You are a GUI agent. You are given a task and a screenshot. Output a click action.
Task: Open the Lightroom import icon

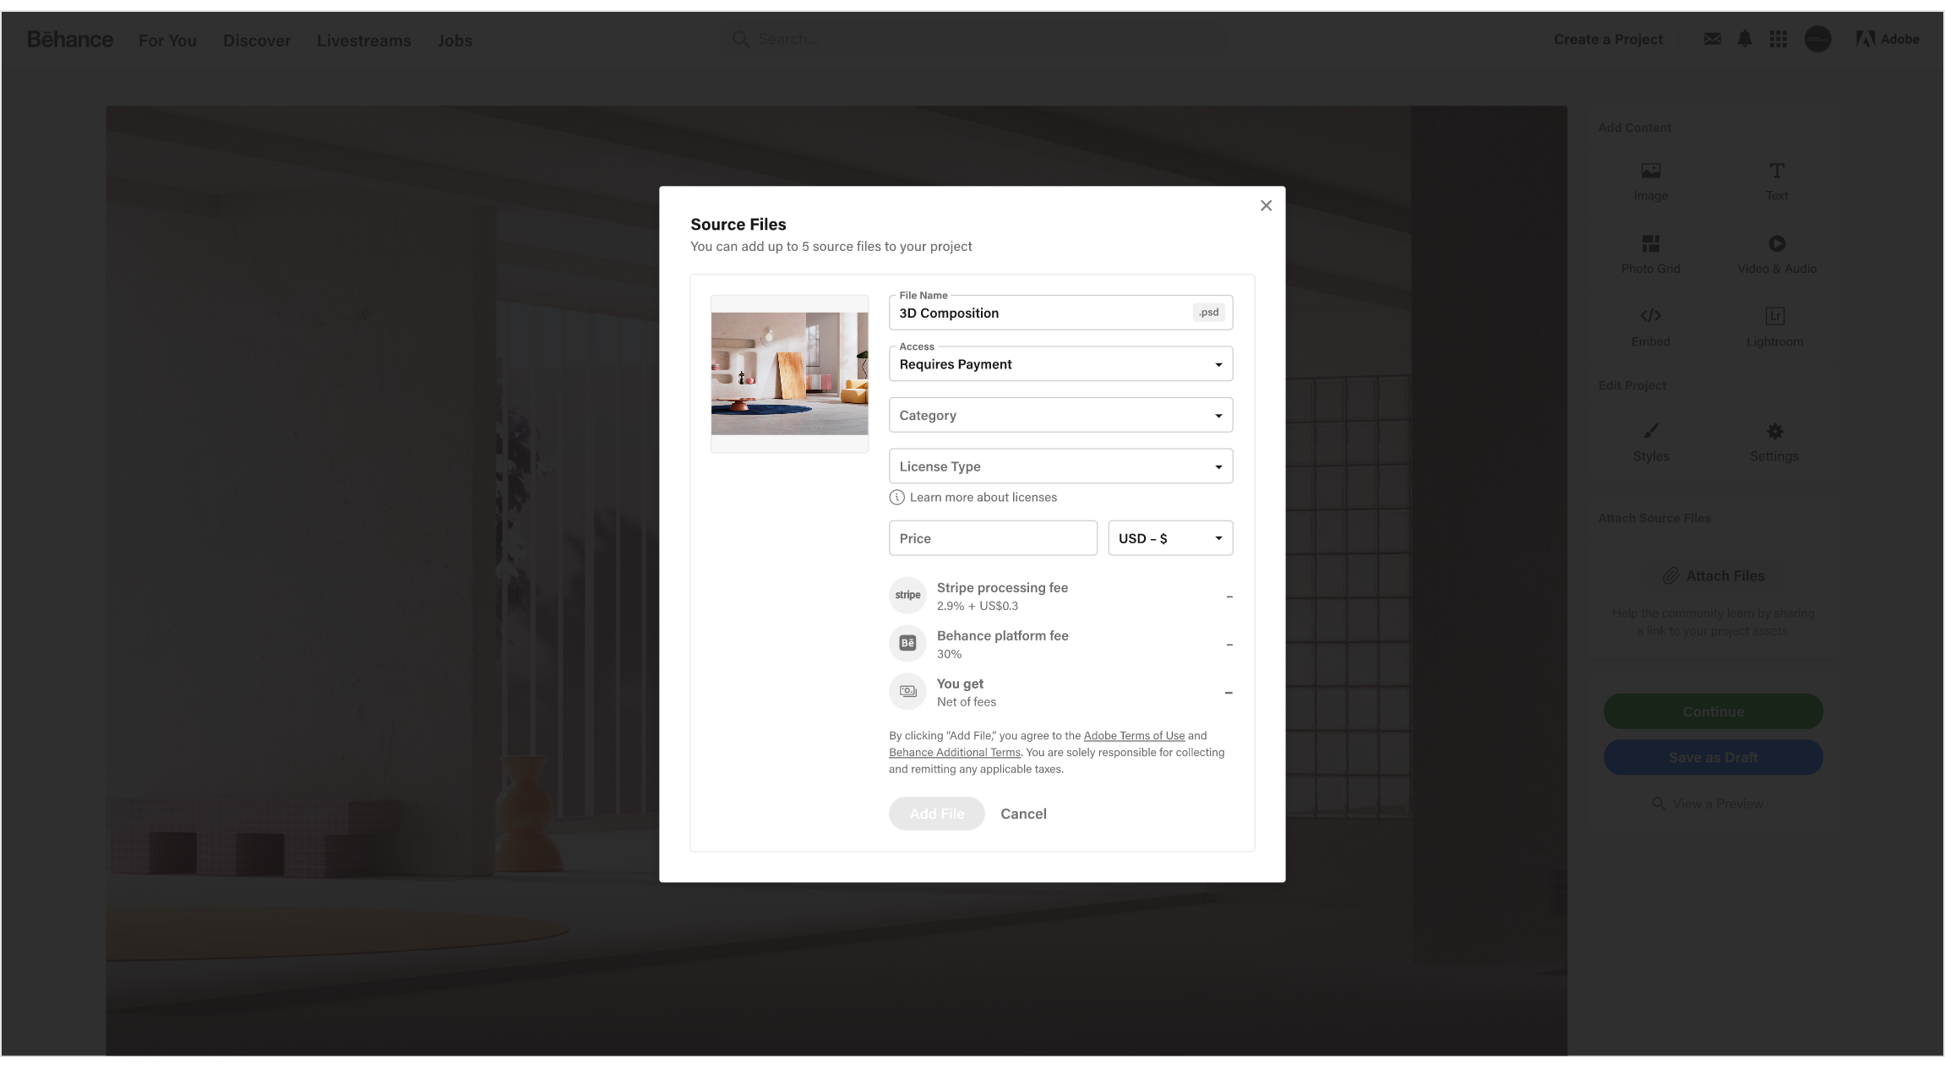1774,316
